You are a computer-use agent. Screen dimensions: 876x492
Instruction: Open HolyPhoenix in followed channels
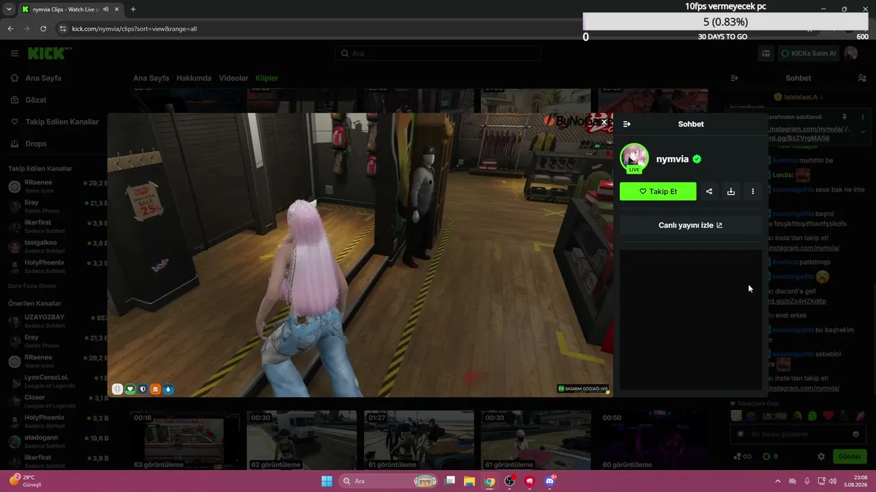tap(56, 266)
